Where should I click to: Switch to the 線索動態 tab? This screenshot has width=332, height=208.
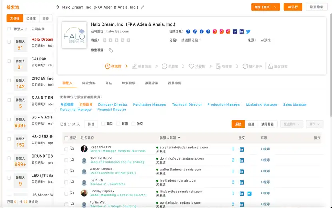click(128, 83)
